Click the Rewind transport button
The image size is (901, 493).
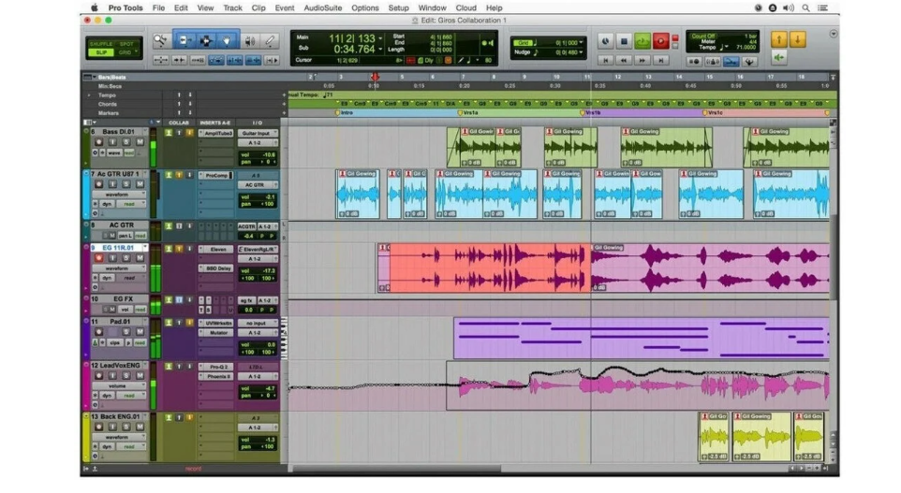tap(625, 60)
